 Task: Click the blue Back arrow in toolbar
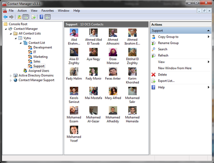5,17
